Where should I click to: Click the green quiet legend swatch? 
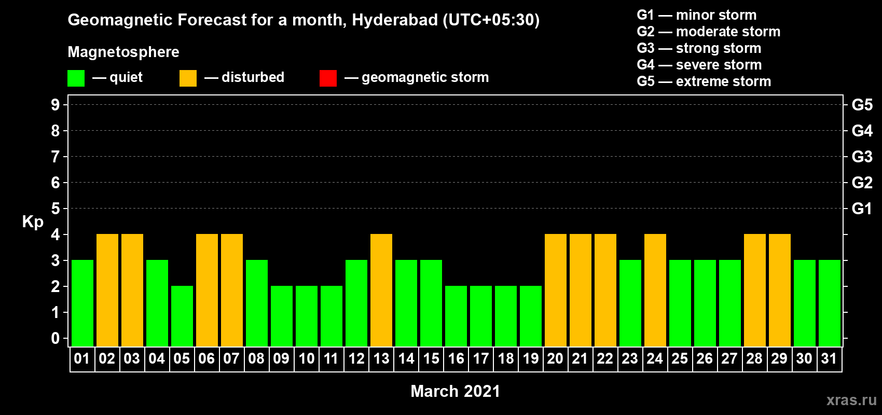pos(76,78)
